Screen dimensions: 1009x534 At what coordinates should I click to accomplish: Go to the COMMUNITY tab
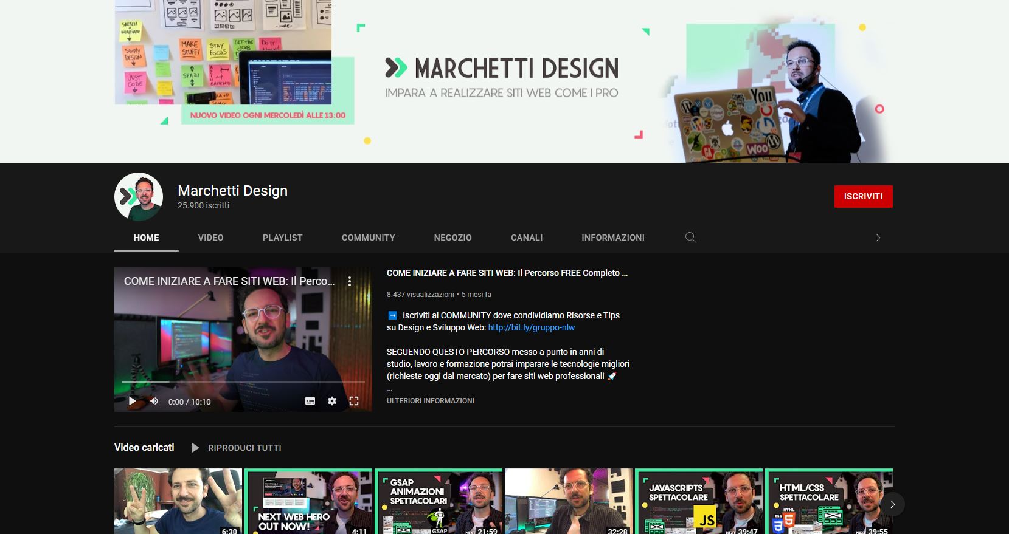[369, 238]
